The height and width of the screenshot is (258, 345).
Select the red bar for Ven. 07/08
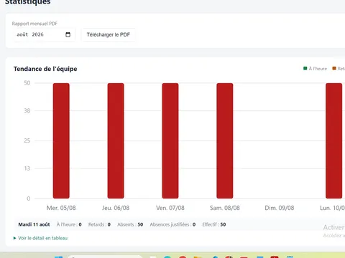170,140
